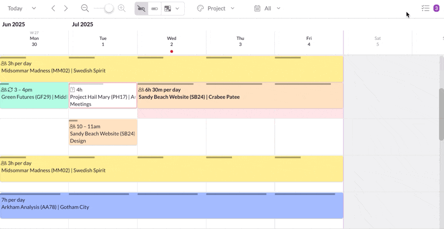
Task: Click the vertical scrollbar thumb
Action: coord(441,114)
